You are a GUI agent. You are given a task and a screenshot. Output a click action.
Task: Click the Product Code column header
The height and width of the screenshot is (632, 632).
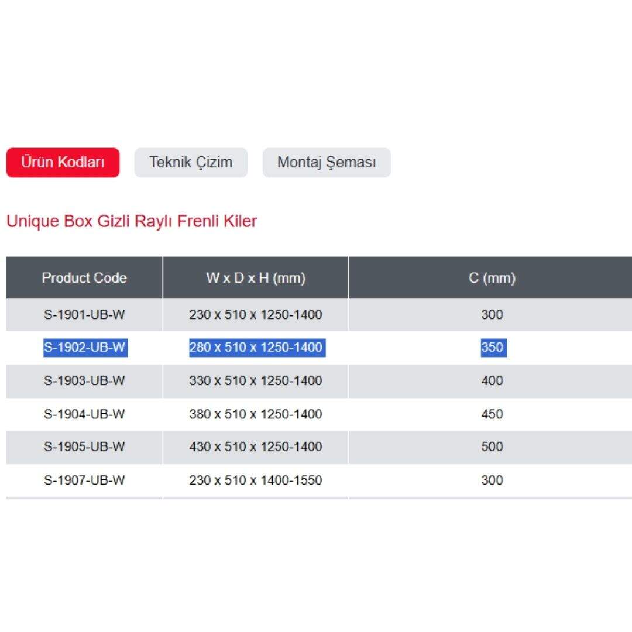pyautogui.click(x=84, y=278)
